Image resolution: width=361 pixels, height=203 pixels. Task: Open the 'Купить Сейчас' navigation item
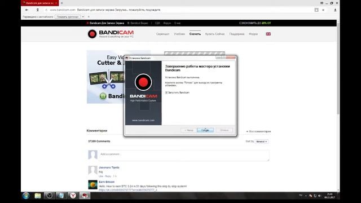(x=215, y=34)
